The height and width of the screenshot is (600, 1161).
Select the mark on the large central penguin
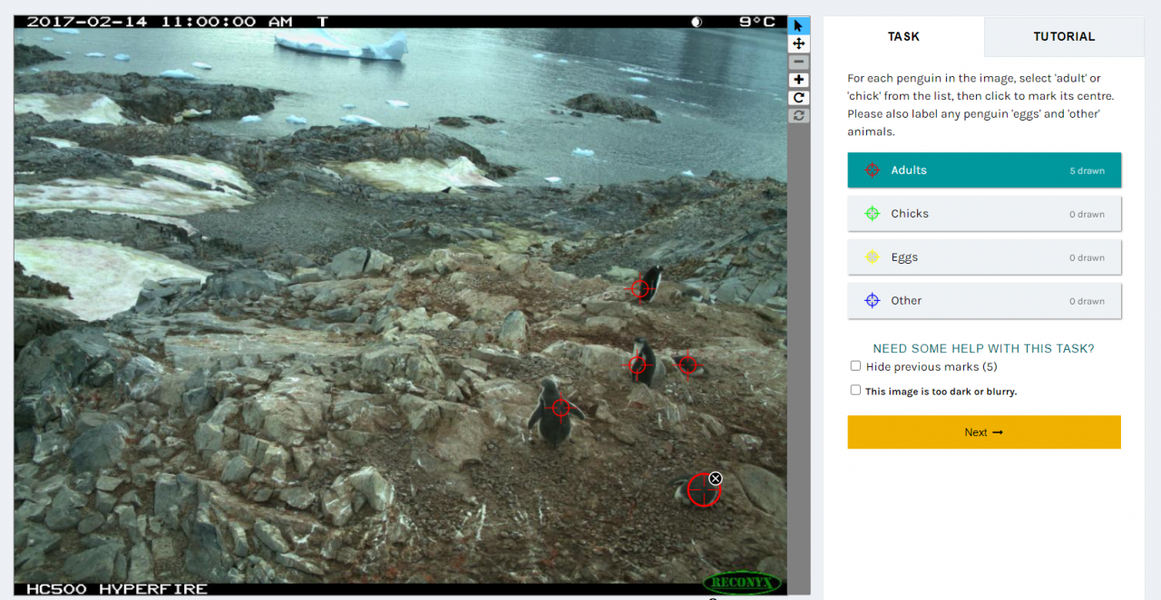coord(561,407)
